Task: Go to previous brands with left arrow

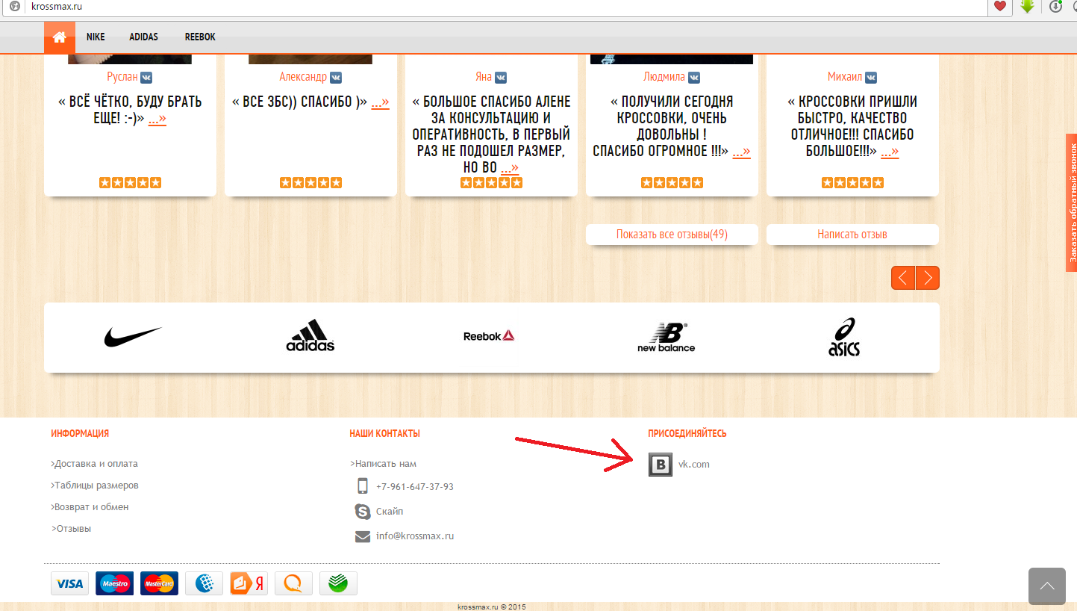Action: (x=903, y=278)
